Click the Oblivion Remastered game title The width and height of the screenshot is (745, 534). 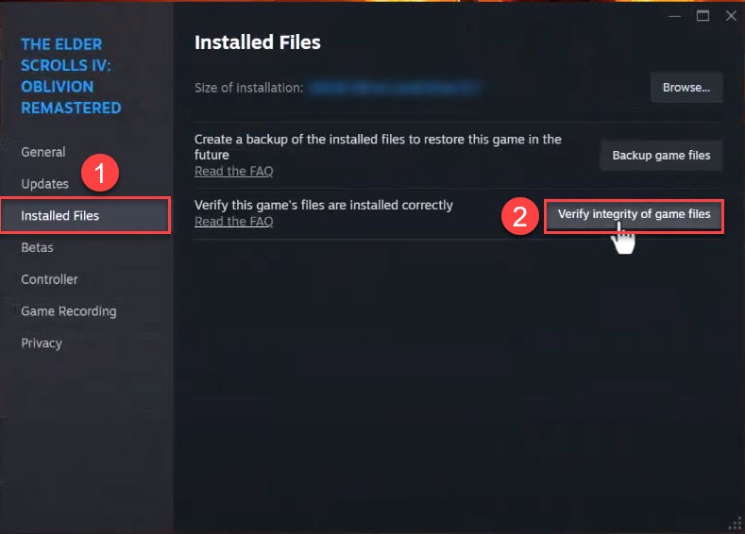pyautogui.click(x=71, y=76)
